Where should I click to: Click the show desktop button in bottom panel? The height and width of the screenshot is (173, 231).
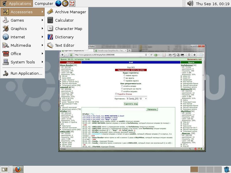tap(4, 170)
